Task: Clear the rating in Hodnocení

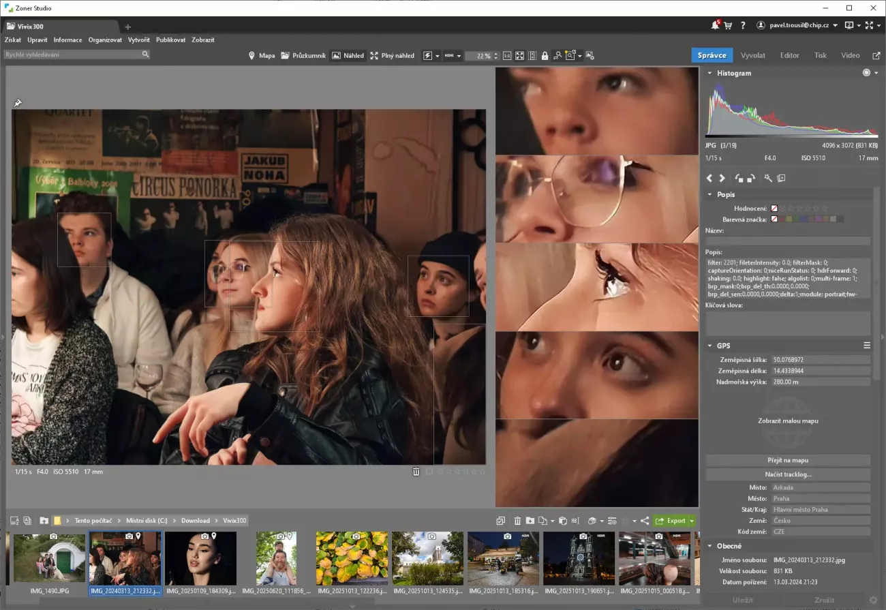Action: [774, 209]
